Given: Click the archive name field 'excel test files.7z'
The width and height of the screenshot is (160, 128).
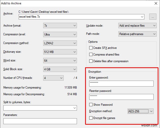Looking at the screenshot, I should [x=82, y=17].
